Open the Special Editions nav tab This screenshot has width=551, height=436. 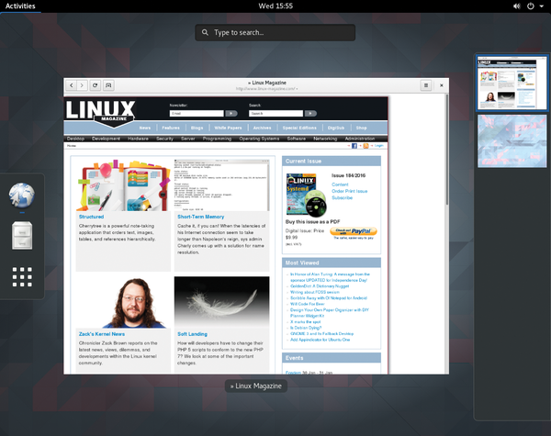(299, 128)
